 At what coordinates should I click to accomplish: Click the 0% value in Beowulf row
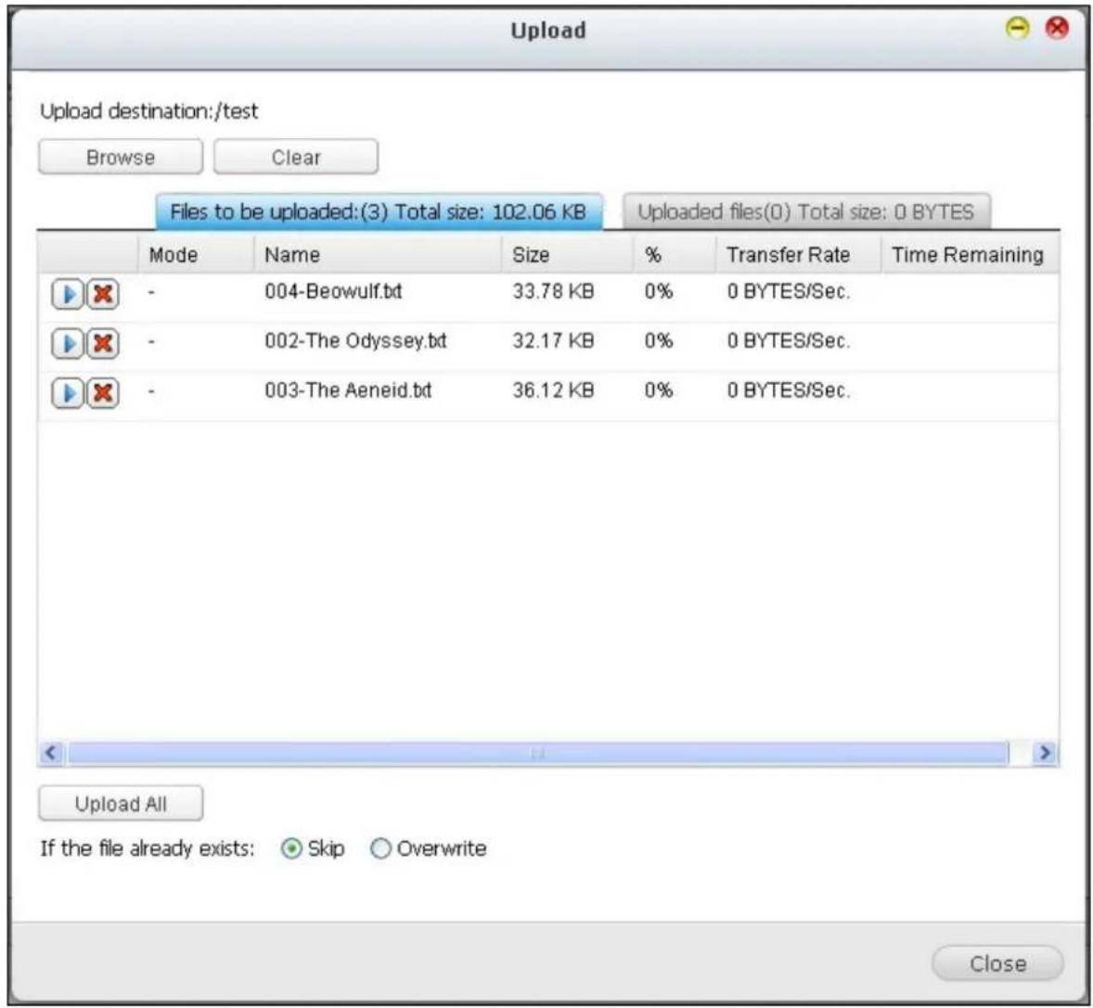[x=659, y=291]
